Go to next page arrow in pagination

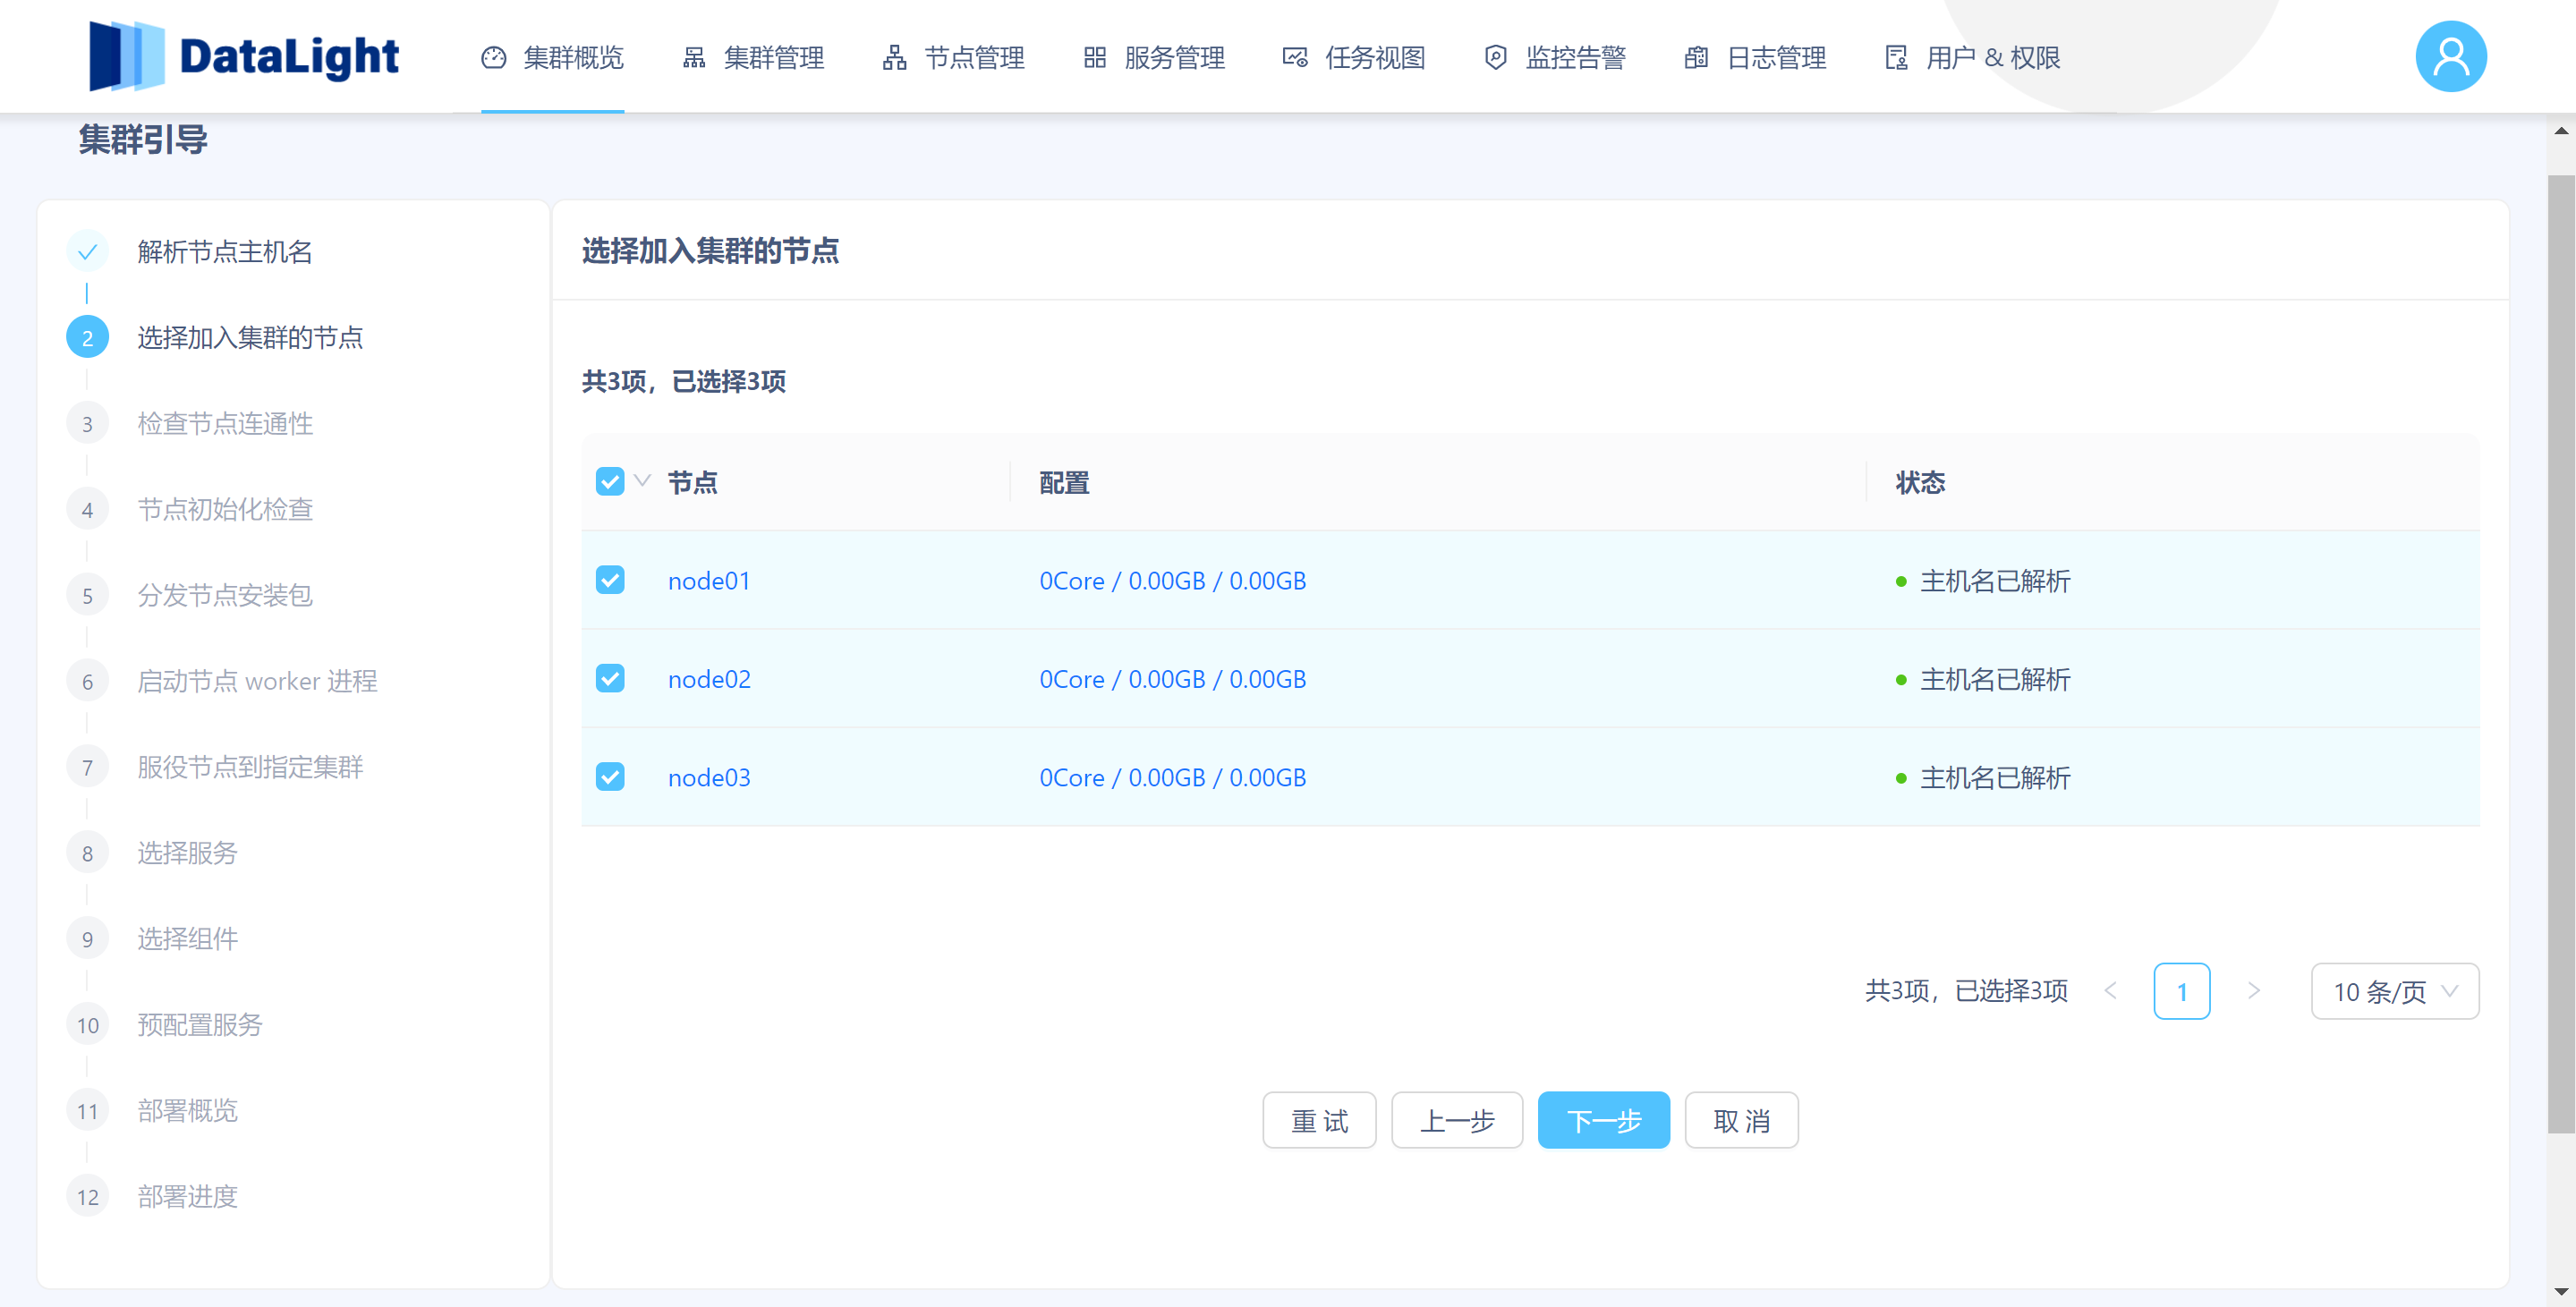tap(2254, 991)
